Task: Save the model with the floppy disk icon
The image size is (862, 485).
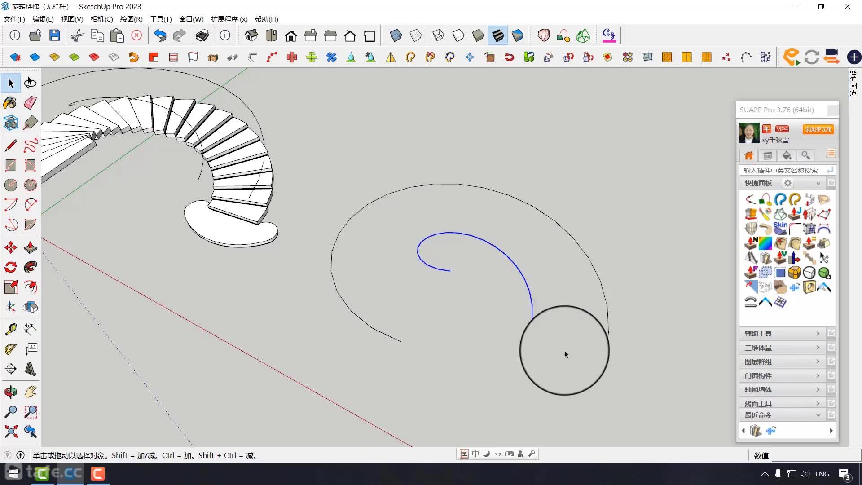Action: [54, 35]
